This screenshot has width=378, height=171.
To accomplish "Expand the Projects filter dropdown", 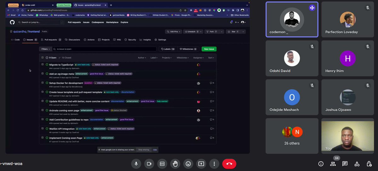I will [167, 58].
